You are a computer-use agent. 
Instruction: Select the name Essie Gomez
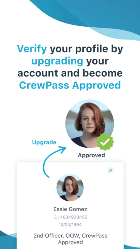[70, 209]
